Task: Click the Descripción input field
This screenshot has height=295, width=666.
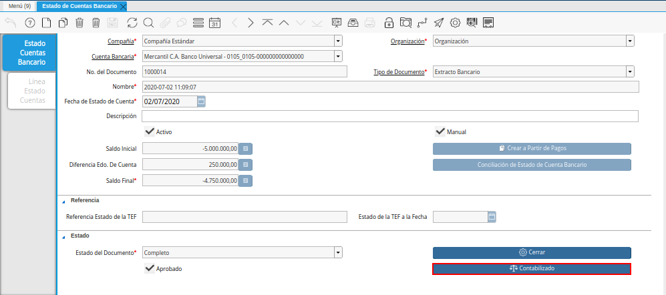Action: point(390,116)
